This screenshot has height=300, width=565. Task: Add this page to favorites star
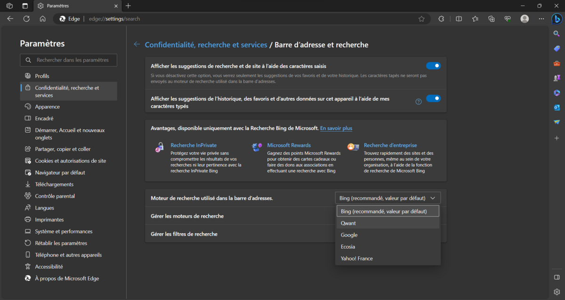coord(421,19)
